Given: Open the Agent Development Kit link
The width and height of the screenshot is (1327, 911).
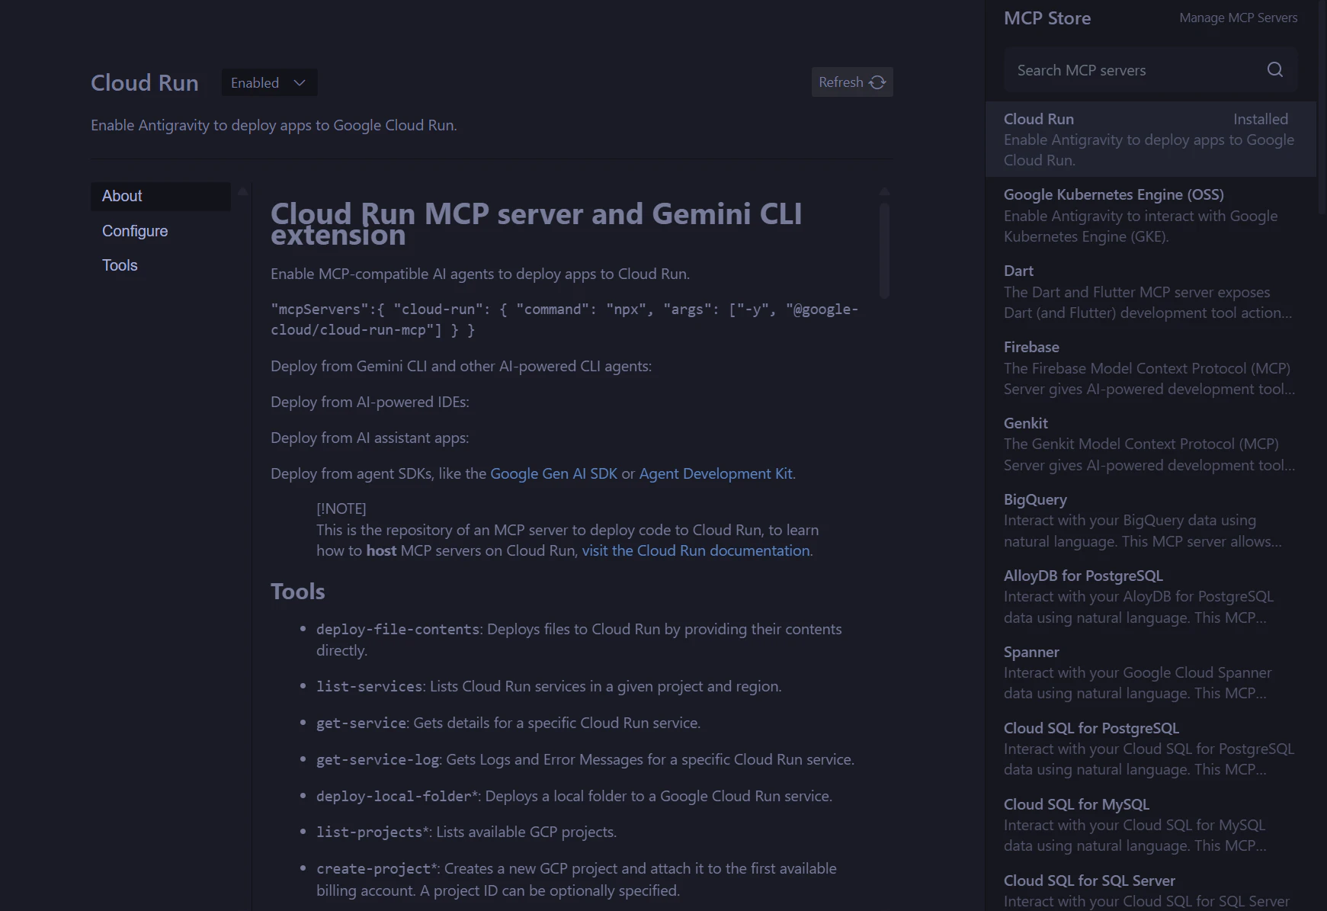Looking at the screenshot, I should tap(715, 473).
